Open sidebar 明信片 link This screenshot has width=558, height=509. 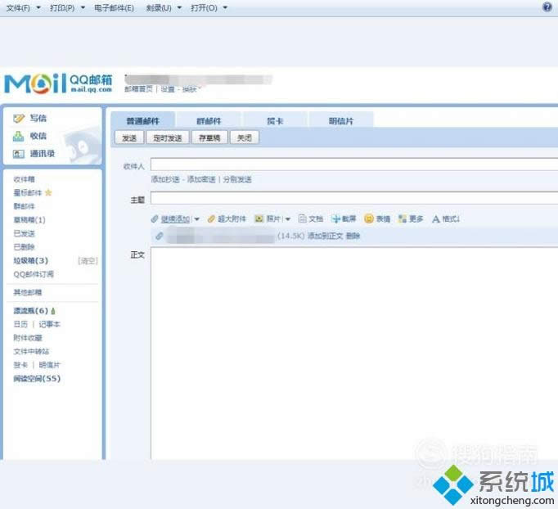[49, 365]
